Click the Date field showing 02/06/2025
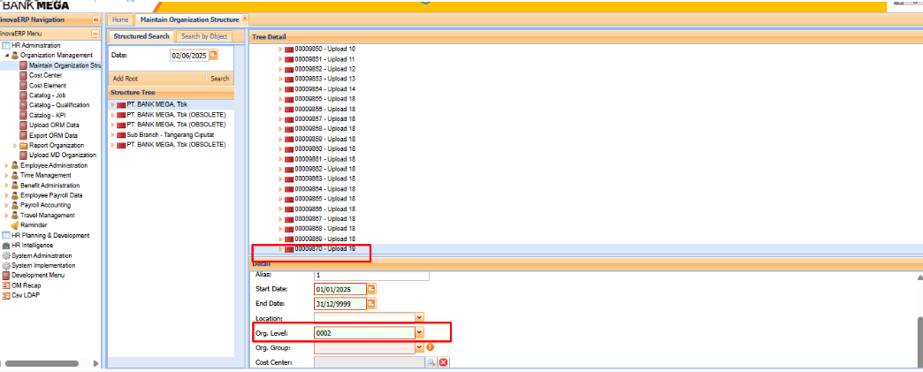 tap(189, 56)
